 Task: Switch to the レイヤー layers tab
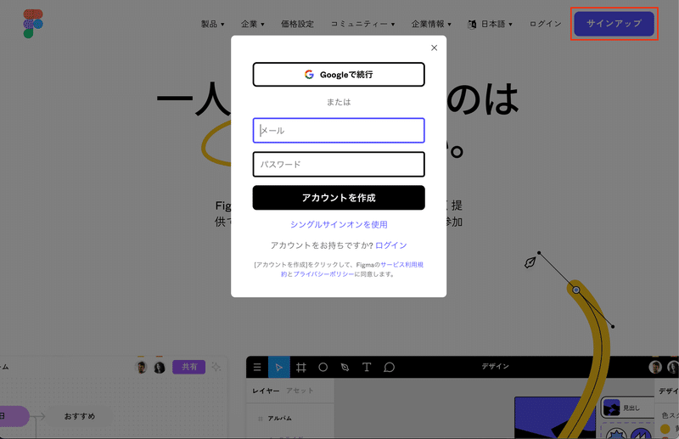[266, 391]
